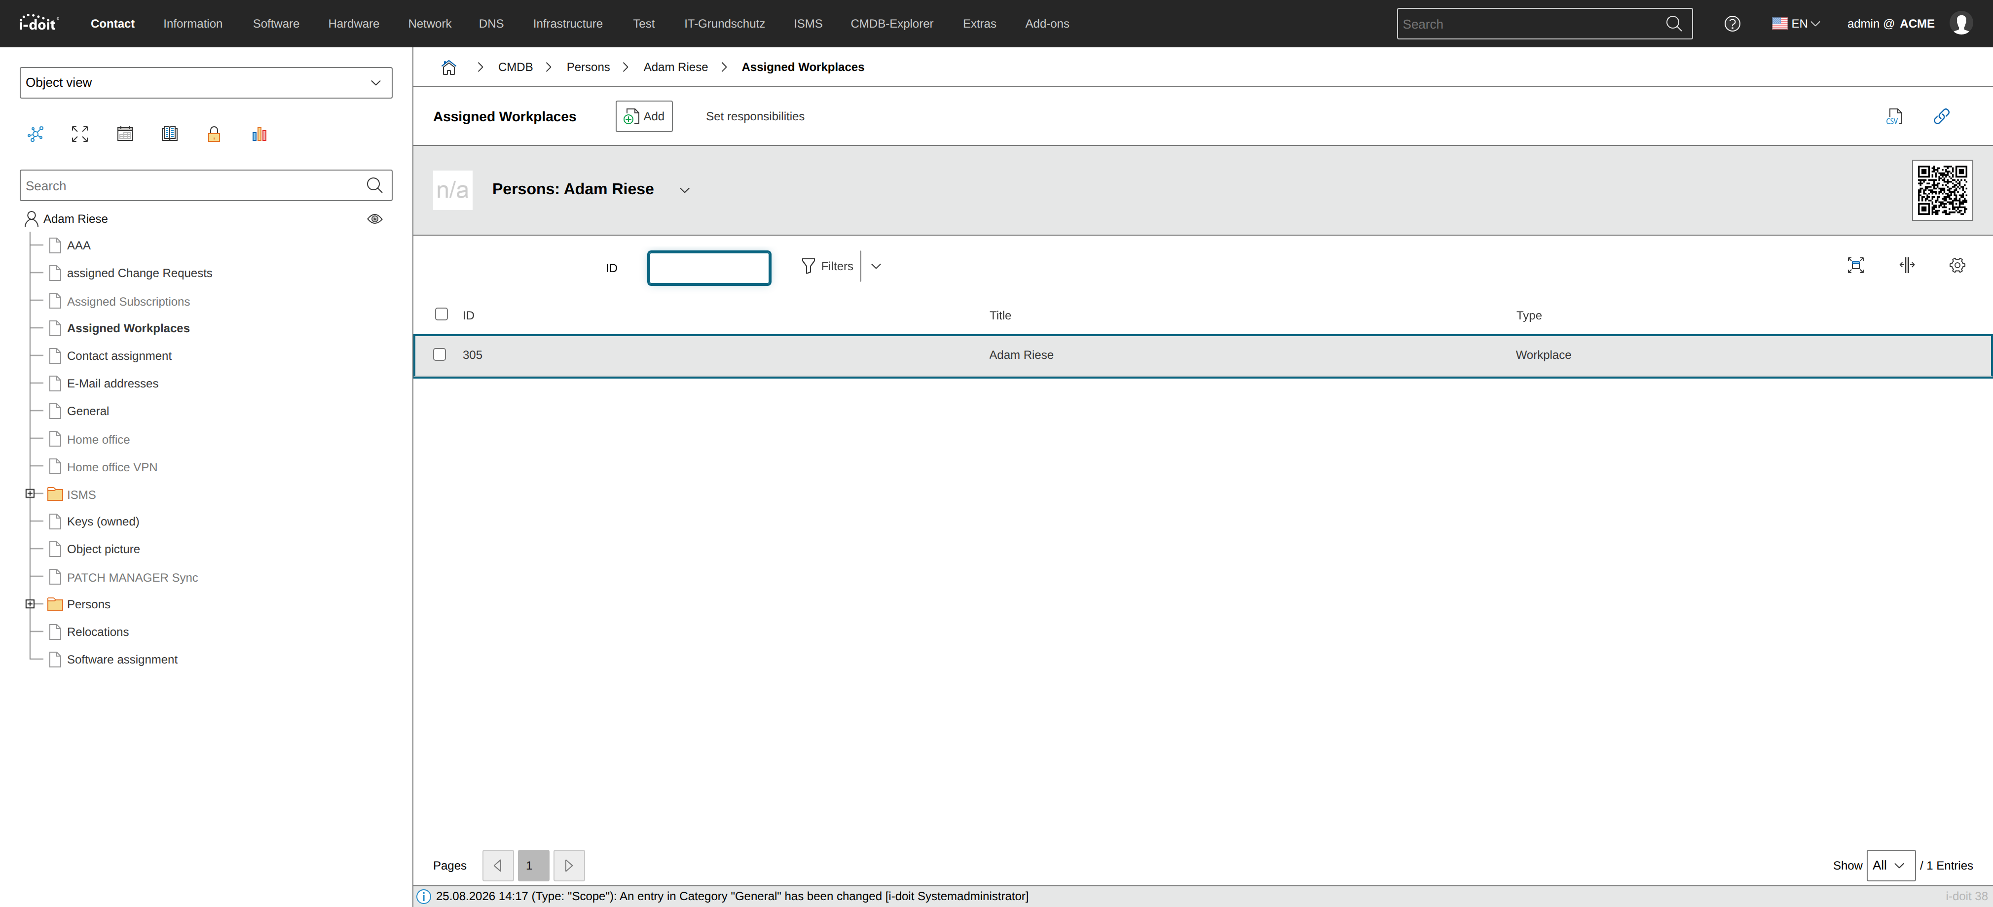Expand the ISMS folder in tree
Image resolution: width=1993 pixels, height=907 pixels.
[30, 493]
